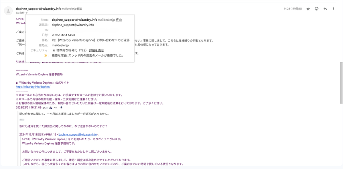Click the 仮にも通貨を使った排出品 quoted line
Screen dimensions: 343x169
(63, 126)
